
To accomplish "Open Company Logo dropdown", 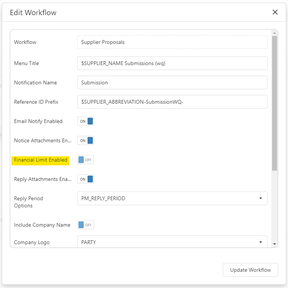I will 172,242.
